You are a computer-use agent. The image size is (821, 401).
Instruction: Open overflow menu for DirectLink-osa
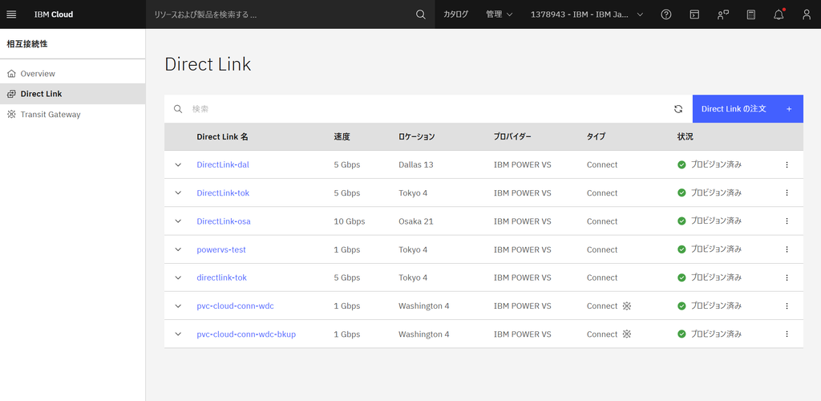(787, 221)
